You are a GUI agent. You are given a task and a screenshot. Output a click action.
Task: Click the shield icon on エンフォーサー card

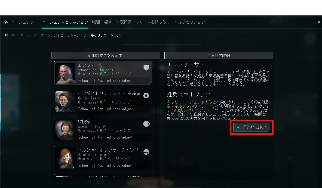tap(146, 67)
